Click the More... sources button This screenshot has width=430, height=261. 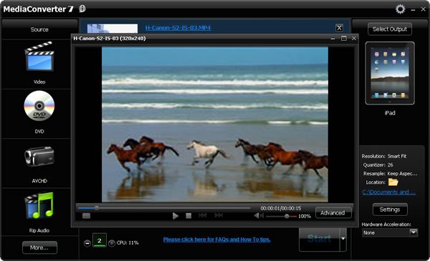click(39, 247)
